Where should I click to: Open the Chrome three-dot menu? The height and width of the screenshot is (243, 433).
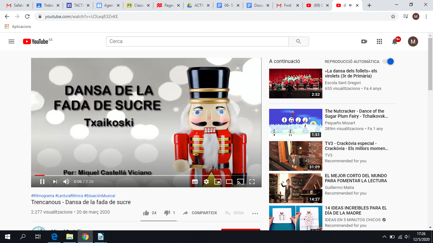pos(426,16)
